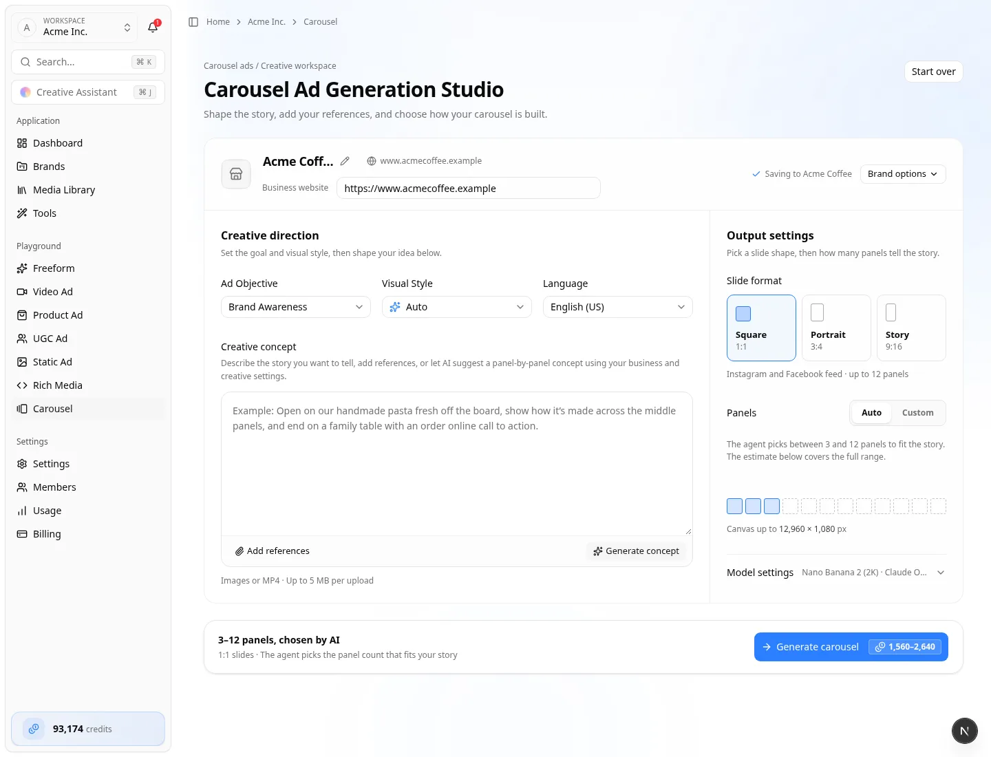Click the first filled panel indicator box

734,507
